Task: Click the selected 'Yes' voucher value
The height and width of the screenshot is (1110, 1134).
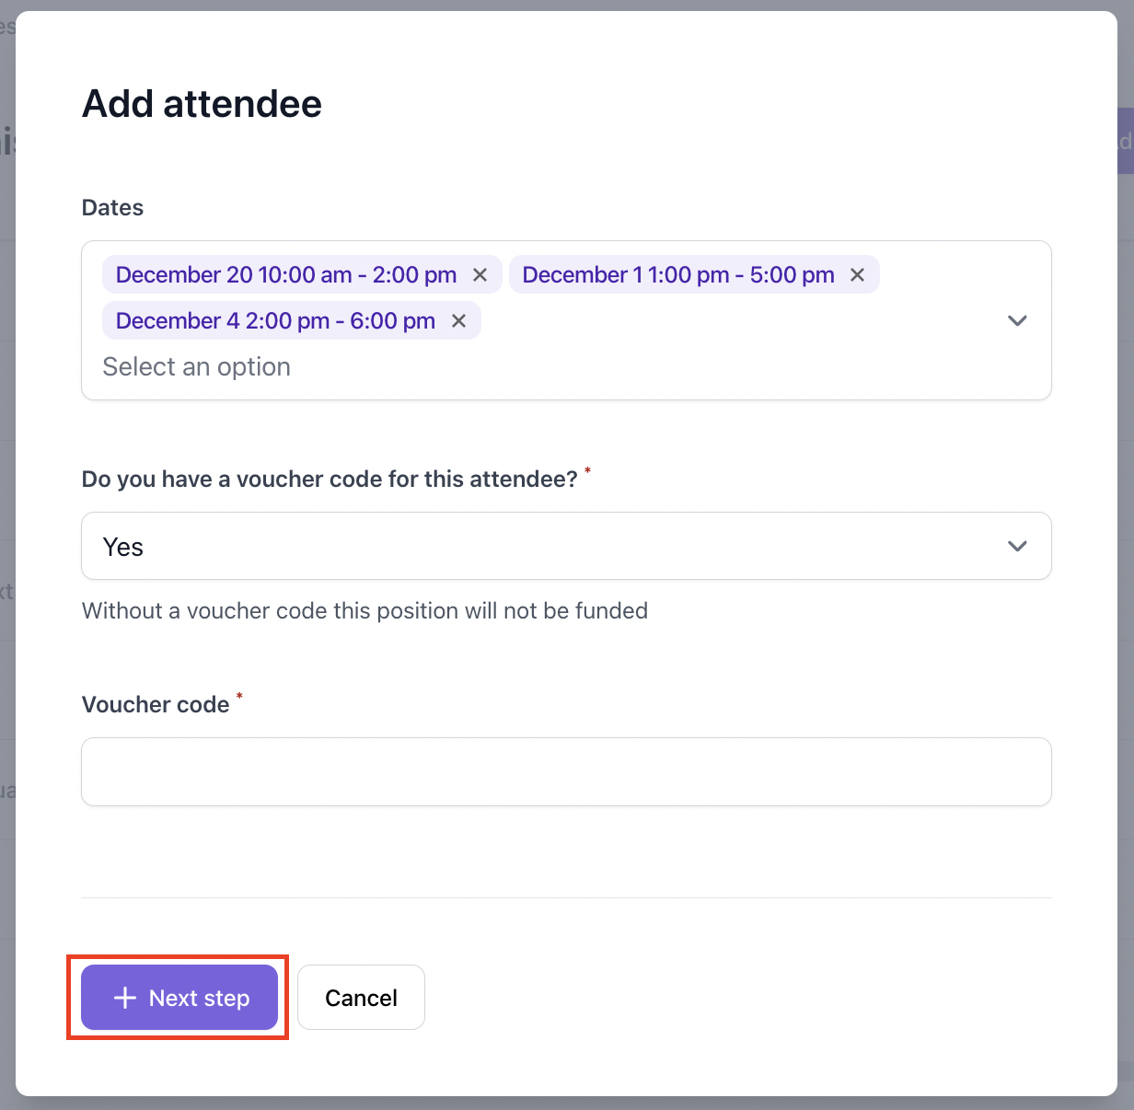Action: pyautogui.click(x=123, y=547)
